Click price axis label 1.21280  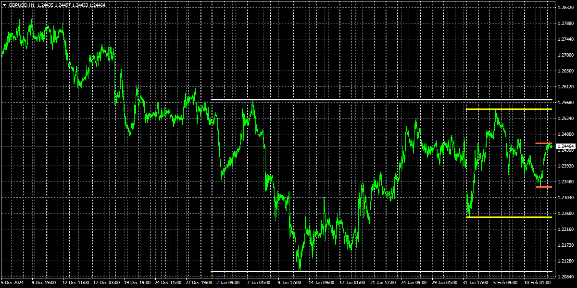tap(565, 261)
